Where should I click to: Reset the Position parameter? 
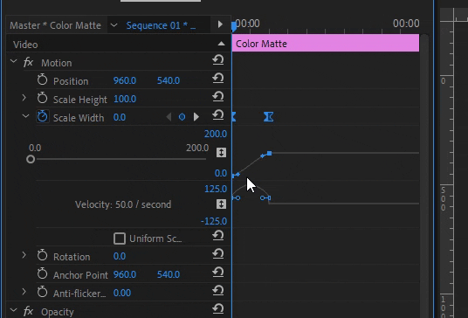pyautogui.click(x=218, y=79)
